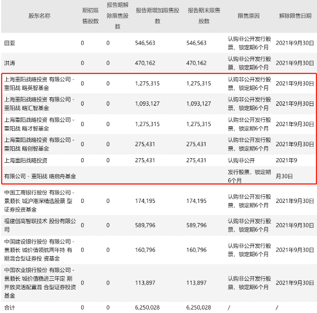
Task: Click 中国农业银行 row's 解除限售日期 2021年9月30日
Action: pyautogui.click(x=295, y=283)
